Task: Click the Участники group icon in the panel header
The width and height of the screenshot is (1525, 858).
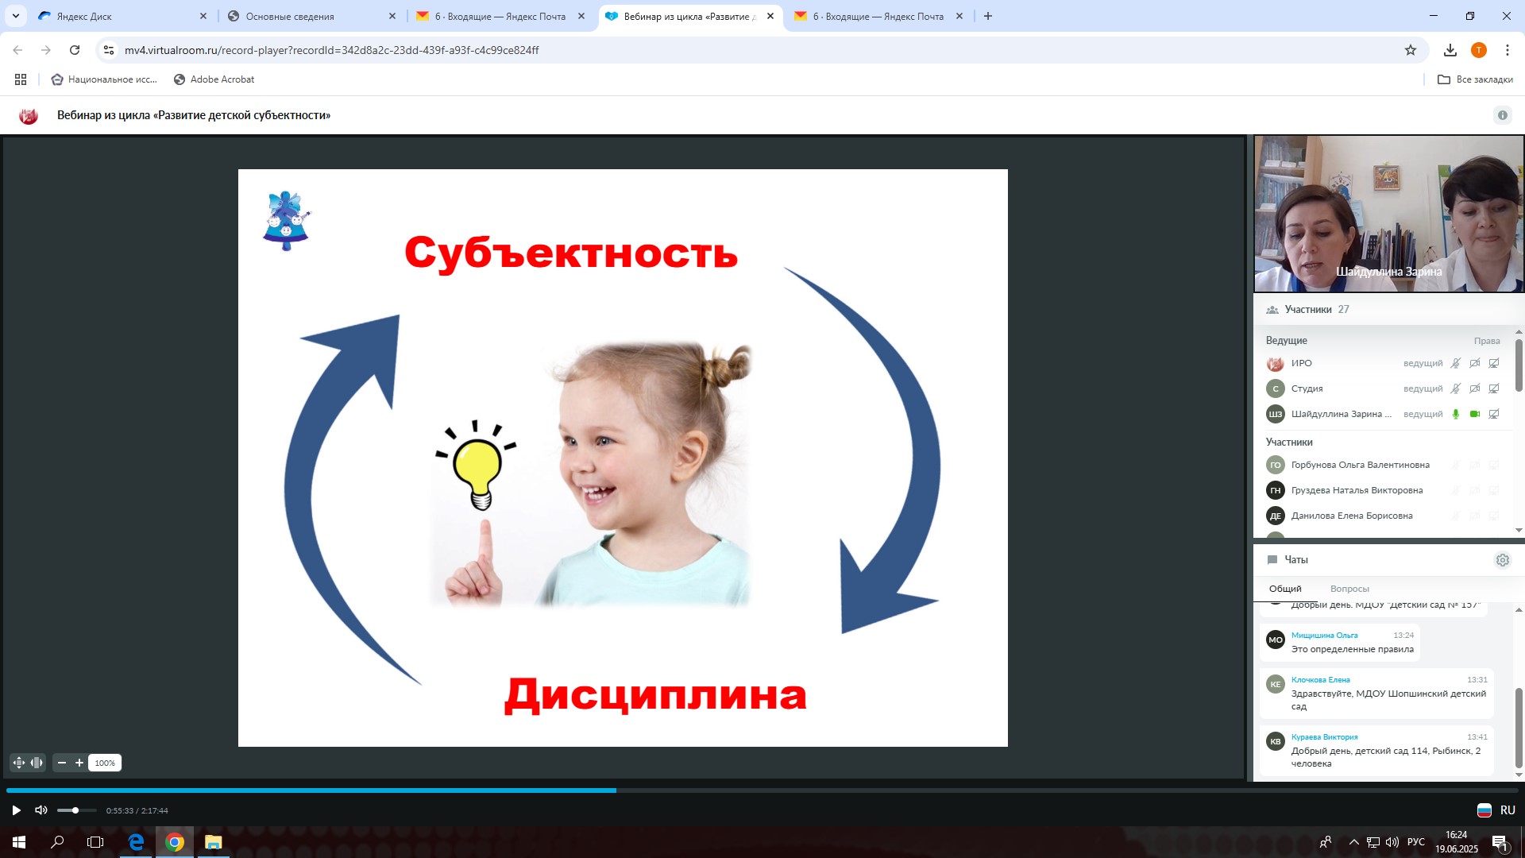Action: (1272, 310)
